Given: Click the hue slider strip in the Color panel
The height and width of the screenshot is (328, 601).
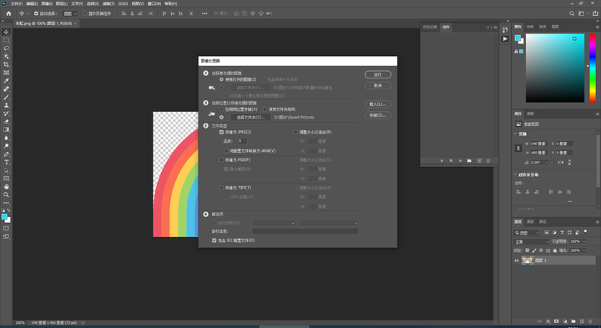Looking at the screenshot, I should click(593, 68).
